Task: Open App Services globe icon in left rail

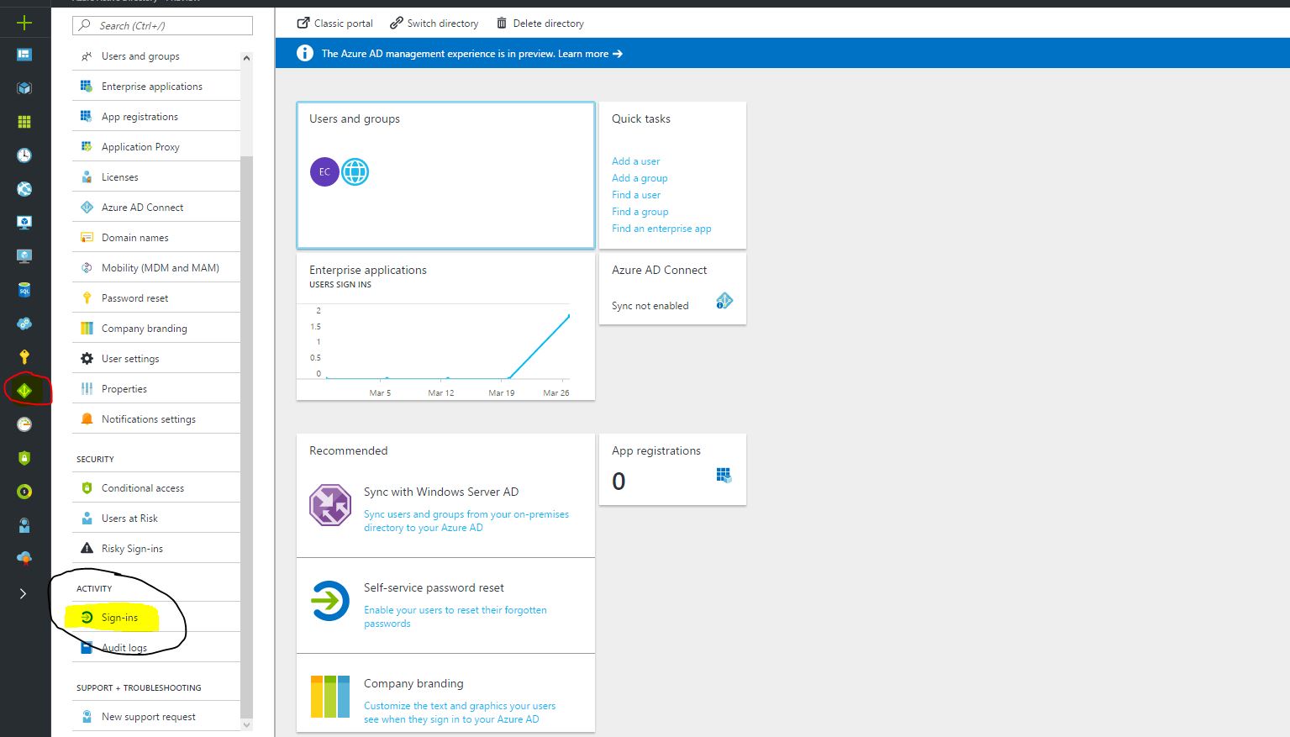Action: pos(24,189)
